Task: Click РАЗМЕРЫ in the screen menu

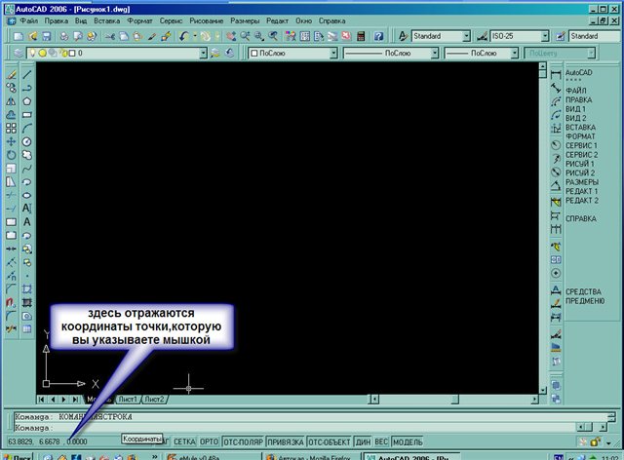Action: (583, 182)
